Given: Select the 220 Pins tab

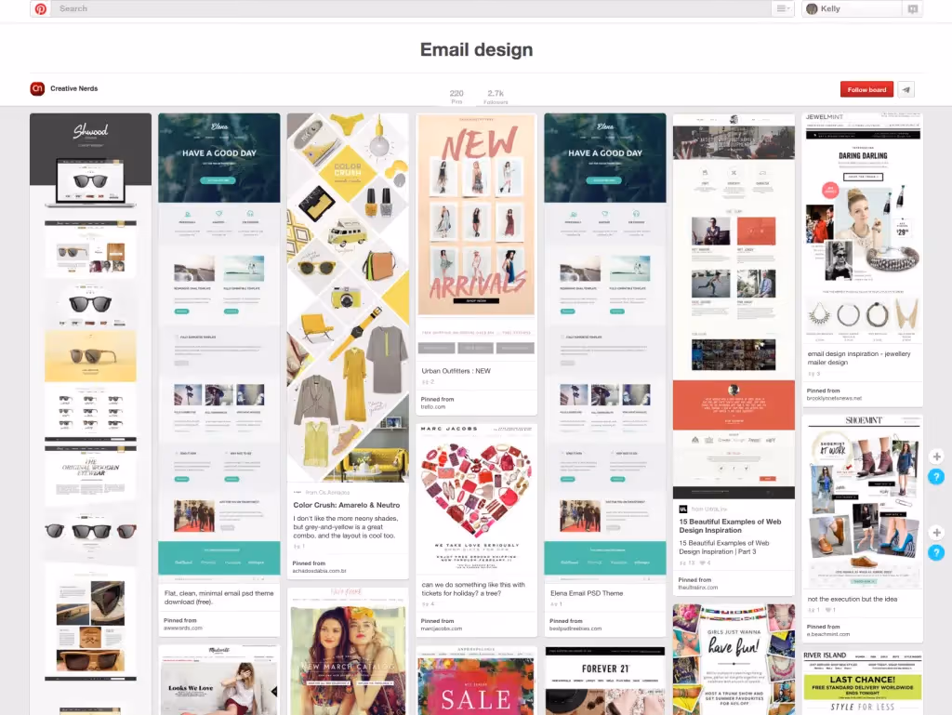Looking at the screenshot, I should point(456,97).
